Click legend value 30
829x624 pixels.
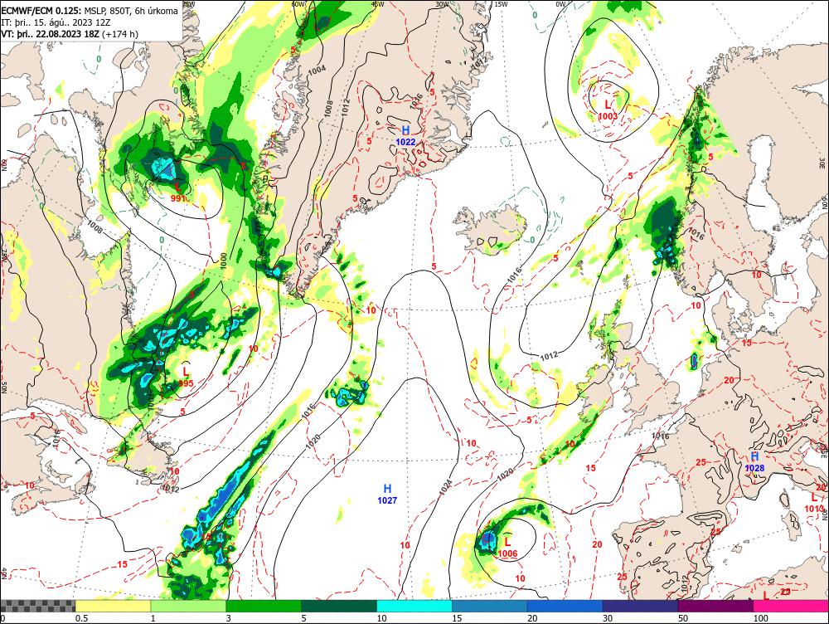(608, 618)
